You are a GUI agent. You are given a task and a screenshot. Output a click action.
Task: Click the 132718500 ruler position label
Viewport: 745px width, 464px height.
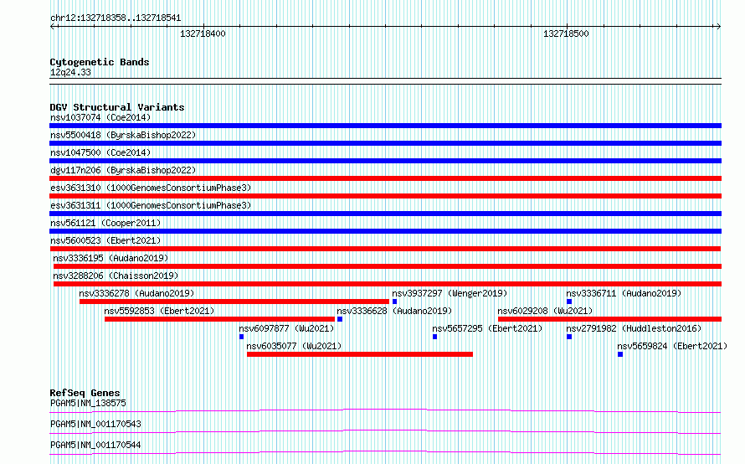pos(566,34)
